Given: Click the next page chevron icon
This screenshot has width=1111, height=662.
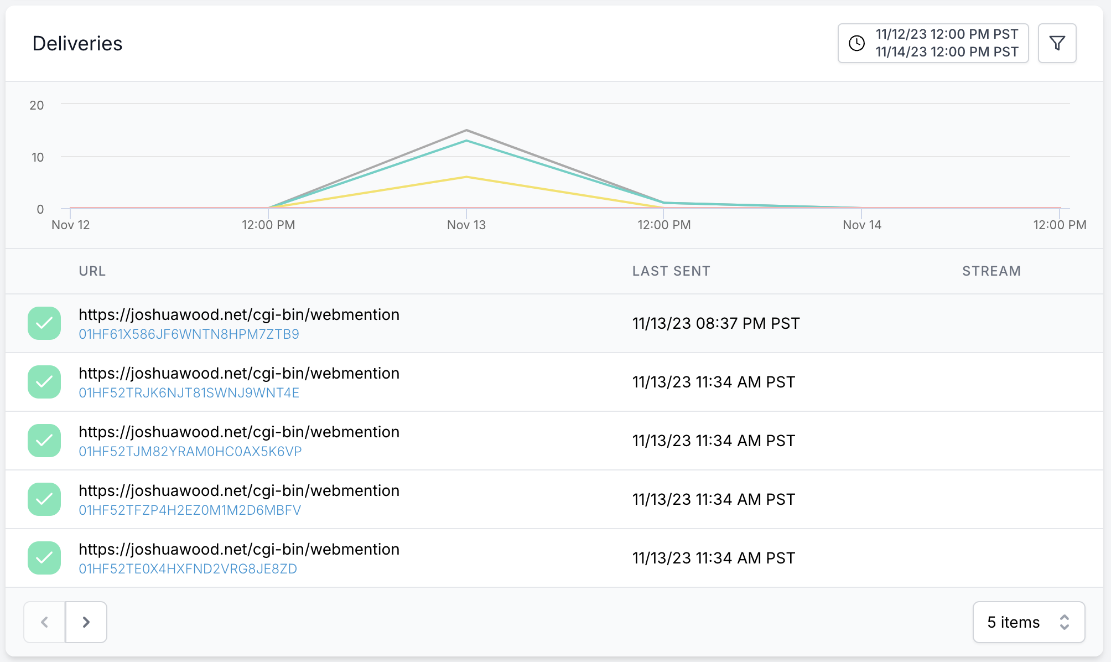Looking at the screenshot, I should 86,622.
